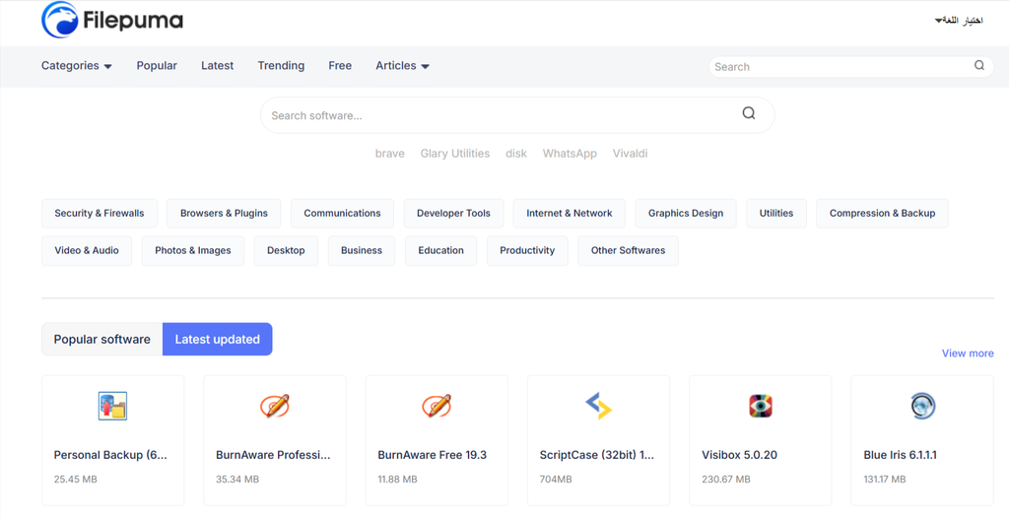Click the Filepuma logo
The height and width of the screenshot is (518, 1009).
click(x=112, y=20)
